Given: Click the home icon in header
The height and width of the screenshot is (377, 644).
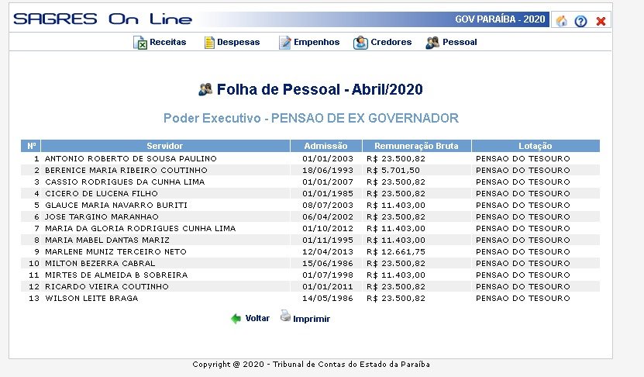Looking at the screenshot, I should click(x=561, y=20).
